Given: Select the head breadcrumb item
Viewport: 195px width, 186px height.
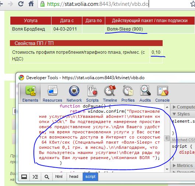Looking at the screenshot, I should (x=74, y=177).
